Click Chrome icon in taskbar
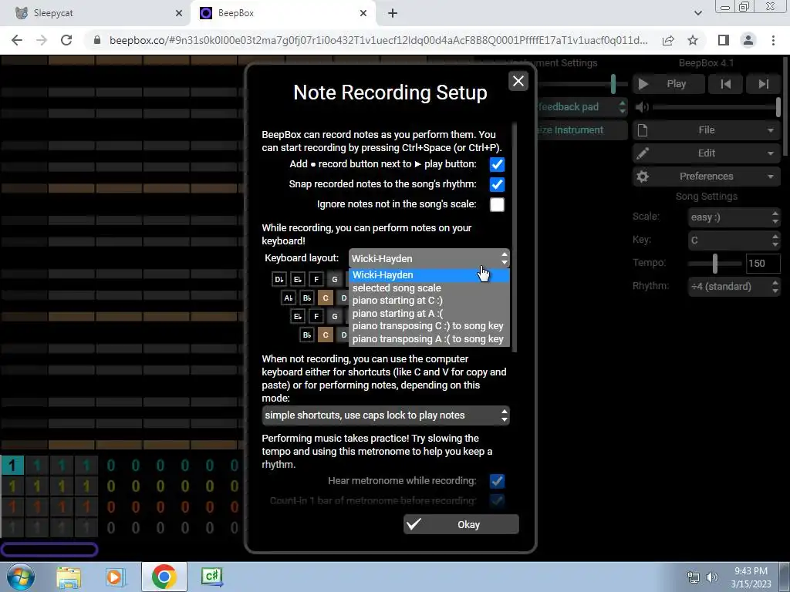Screen dimensions: 790x592 [164, 577]
